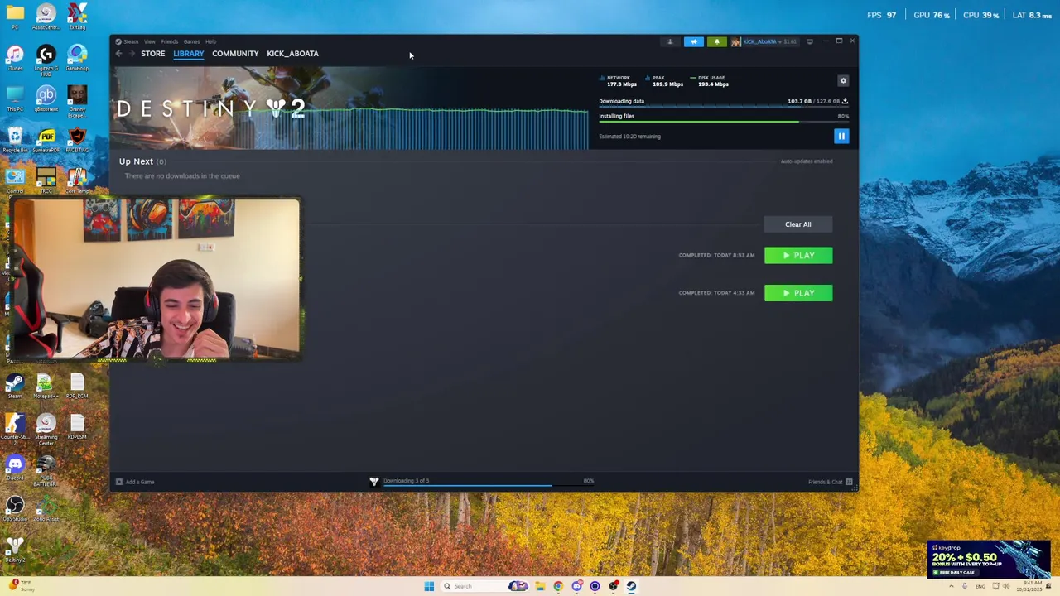Go back with Steam's back arrow
1060x596 pixels.
click(119, 54)
